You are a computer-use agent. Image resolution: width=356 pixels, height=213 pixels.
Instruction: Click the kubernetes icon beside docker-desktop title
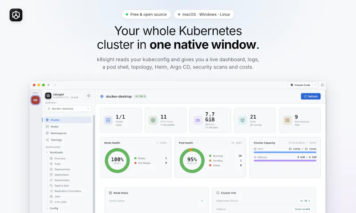click(102, 96)
